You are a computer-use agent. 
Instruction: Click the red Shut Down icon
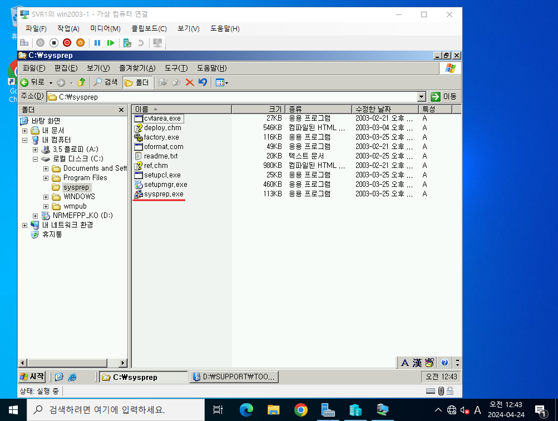[67, 43]
